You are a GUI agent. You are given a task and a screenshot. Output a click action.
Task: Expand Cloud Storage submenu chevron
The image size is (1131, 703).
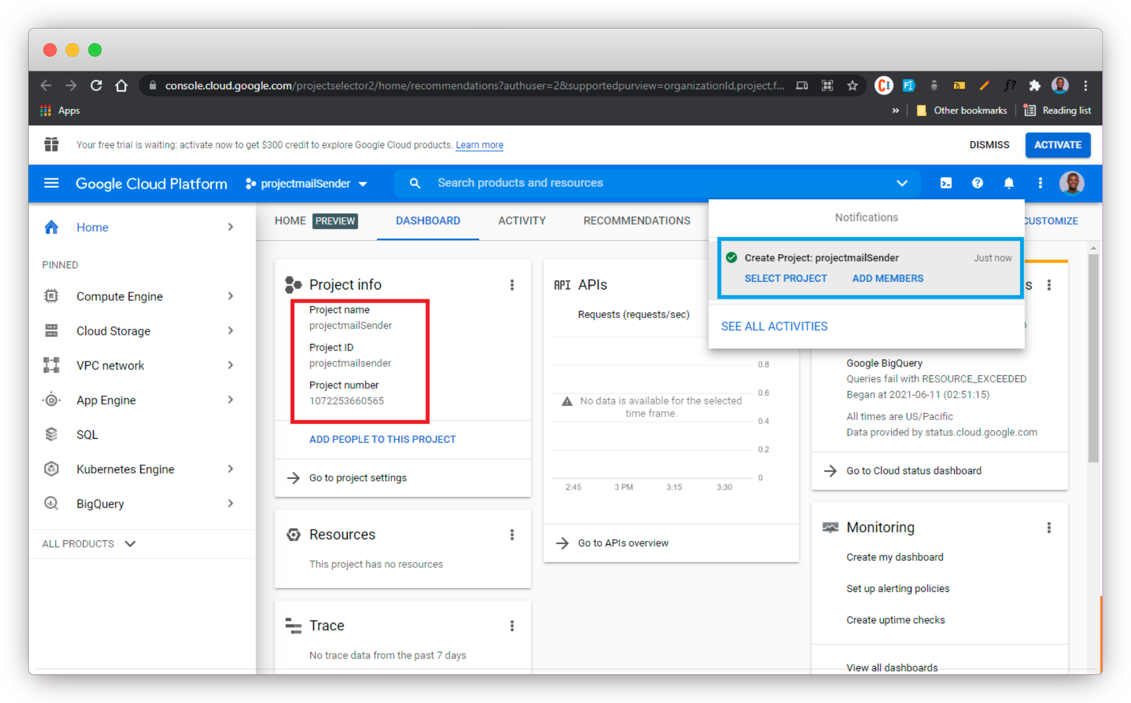(x=230, y=331)
